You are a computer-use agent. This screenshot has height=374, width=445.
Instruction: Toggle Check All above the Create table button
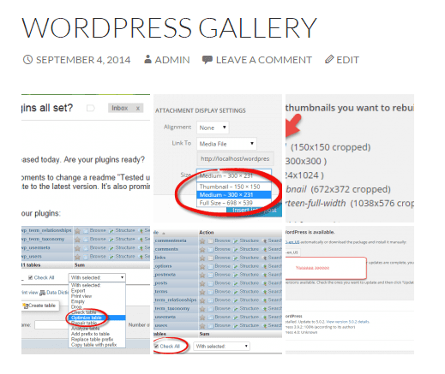[30, 277]
